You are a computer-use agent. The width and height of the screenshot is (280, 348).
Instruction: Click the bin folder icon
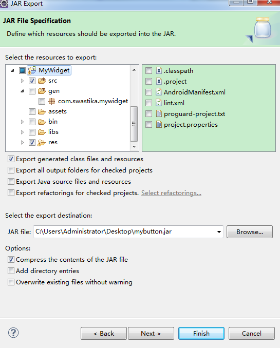coord(42,122)
